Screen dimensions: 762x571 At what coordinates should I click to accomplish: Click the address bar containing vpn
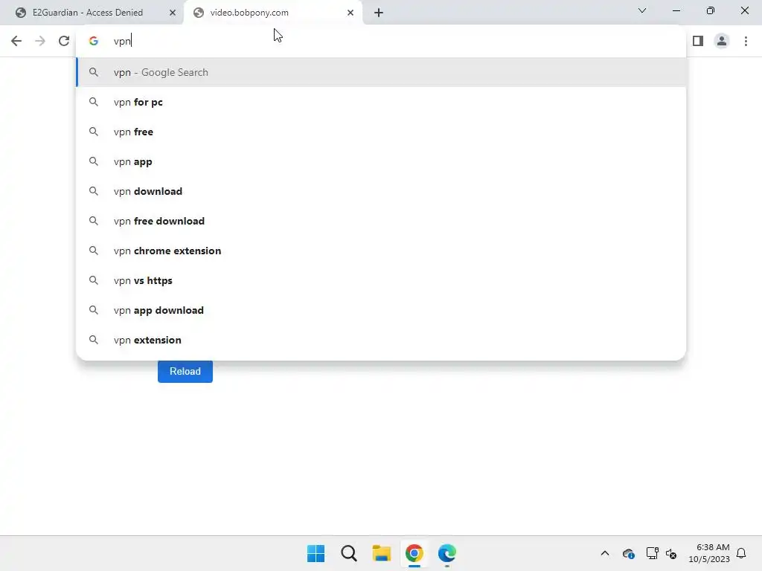tap(381, 41)
